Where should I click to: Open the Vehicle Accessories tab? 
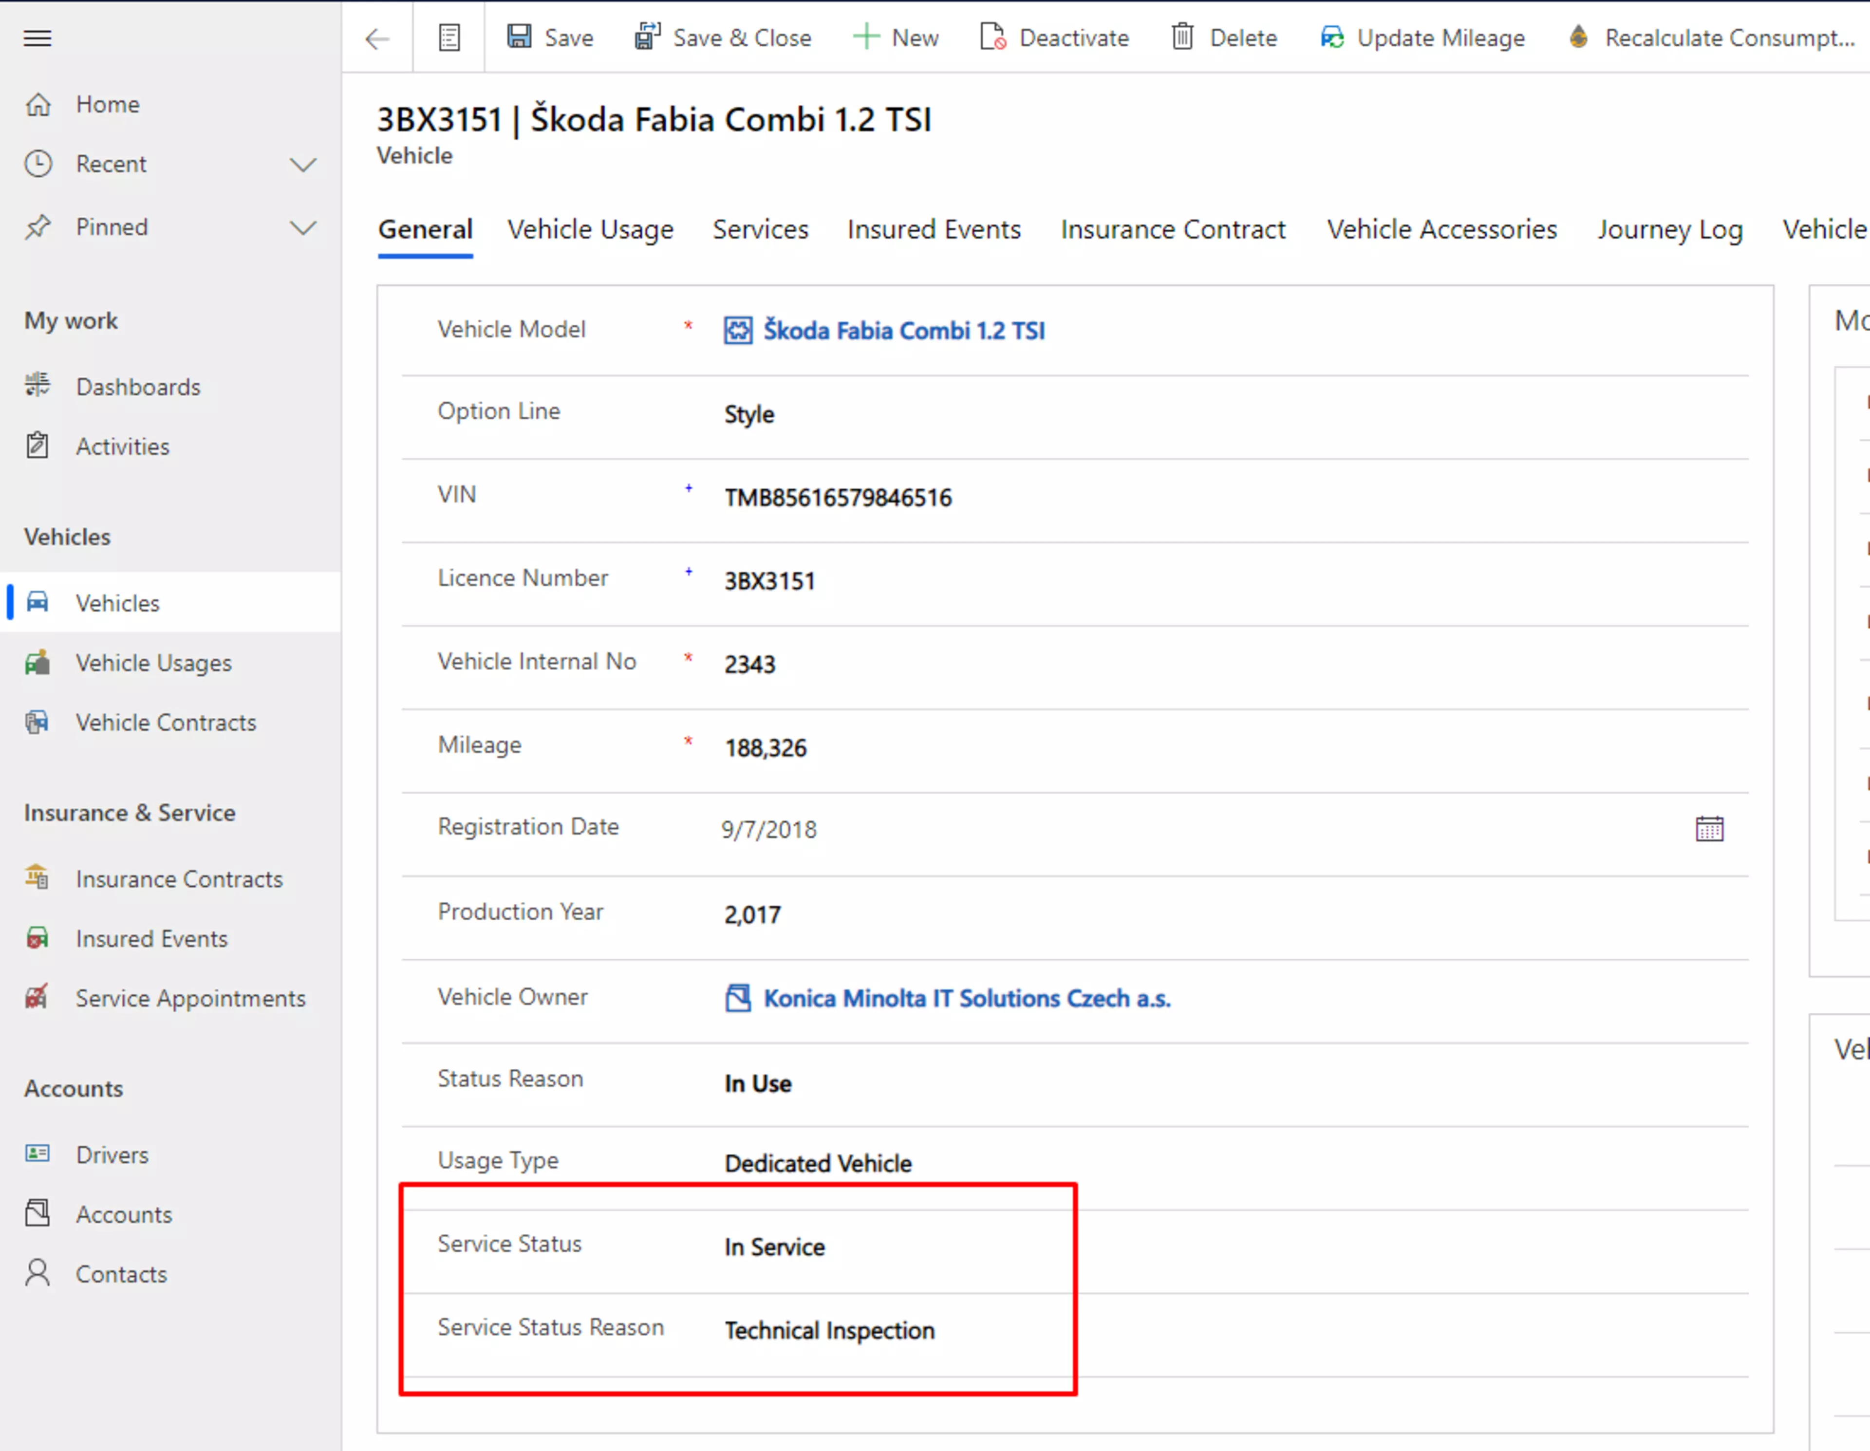click(1442, 230)
